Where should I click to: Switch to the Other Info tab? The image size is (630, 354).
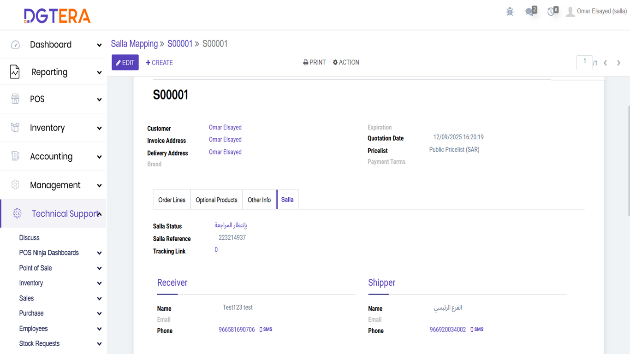tap(259, 200)
